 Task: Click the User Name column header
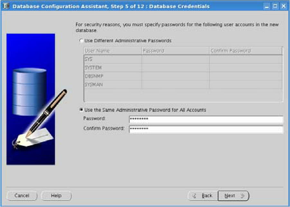coord(112,51)
